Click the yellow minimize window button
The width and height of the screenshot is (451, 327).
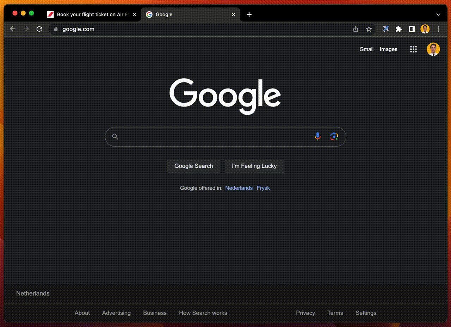click(23, 13)
